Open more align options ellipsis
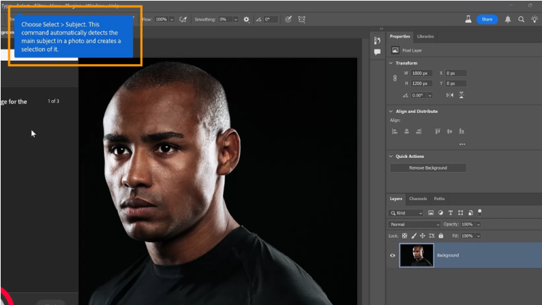 pos(462,144)
